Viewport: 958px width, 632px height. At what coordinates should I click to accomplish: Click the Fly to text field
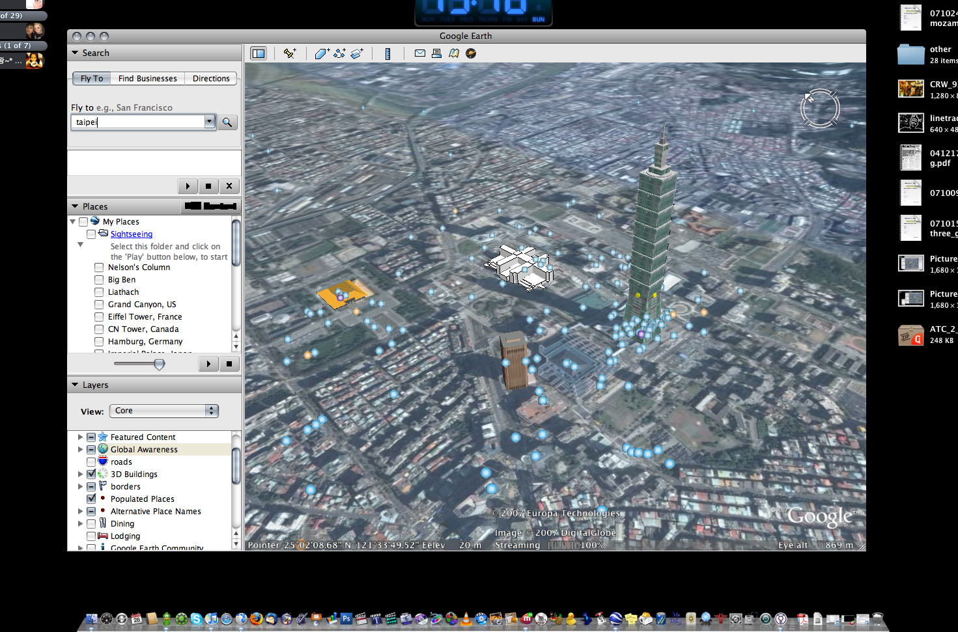tap(137, 122)
